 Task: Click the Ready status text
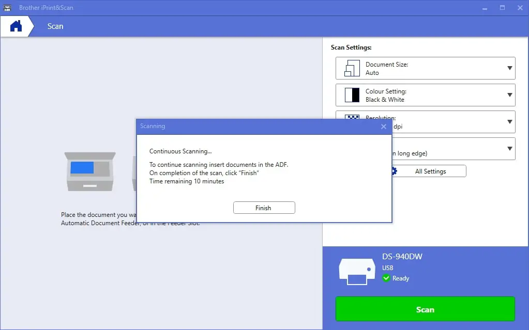401,278
